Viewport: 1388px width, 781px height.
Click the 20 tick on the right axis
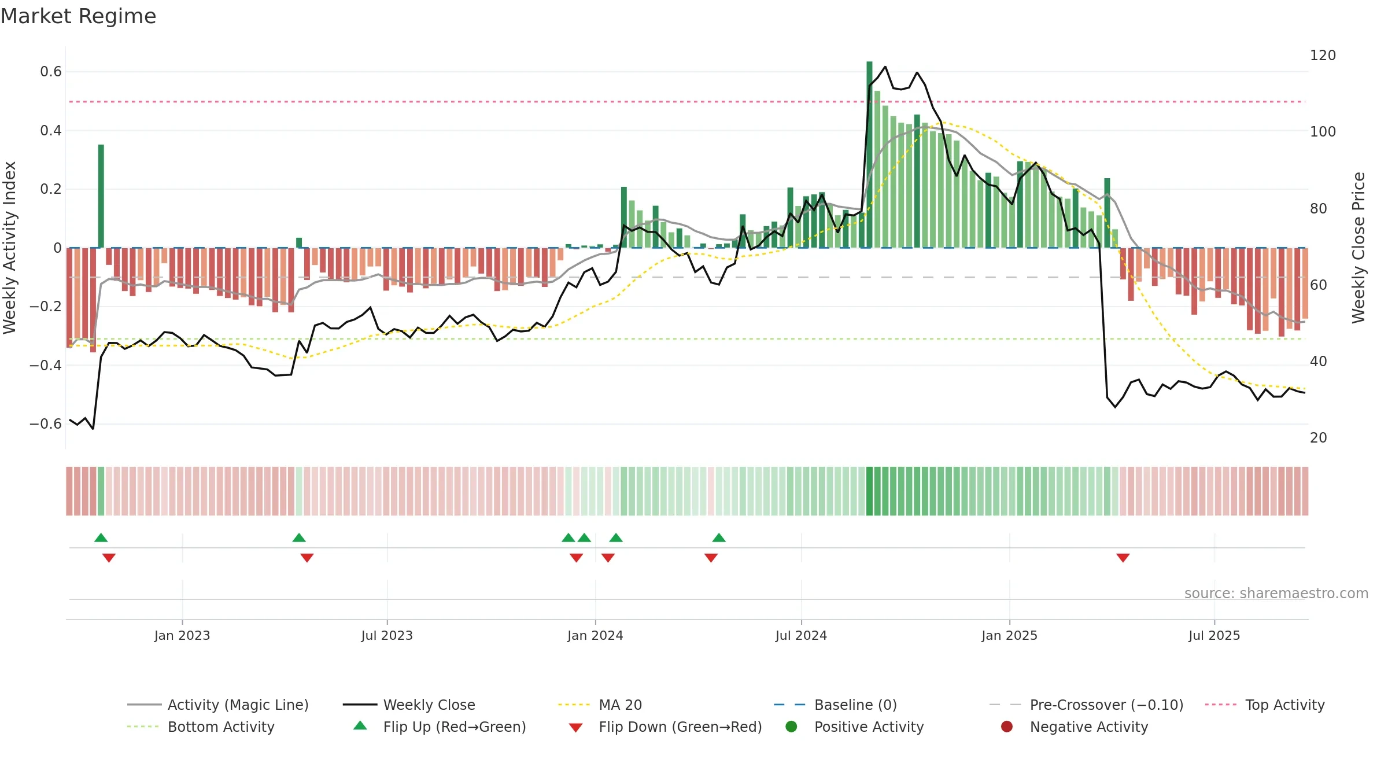[x=1319, y=437]
